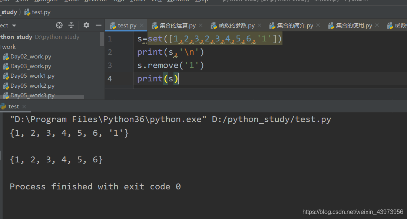Close the 集合的运算.py tab
Image resolution: width=407 pixels, height=219 pixels.
[x=201, y=26]
